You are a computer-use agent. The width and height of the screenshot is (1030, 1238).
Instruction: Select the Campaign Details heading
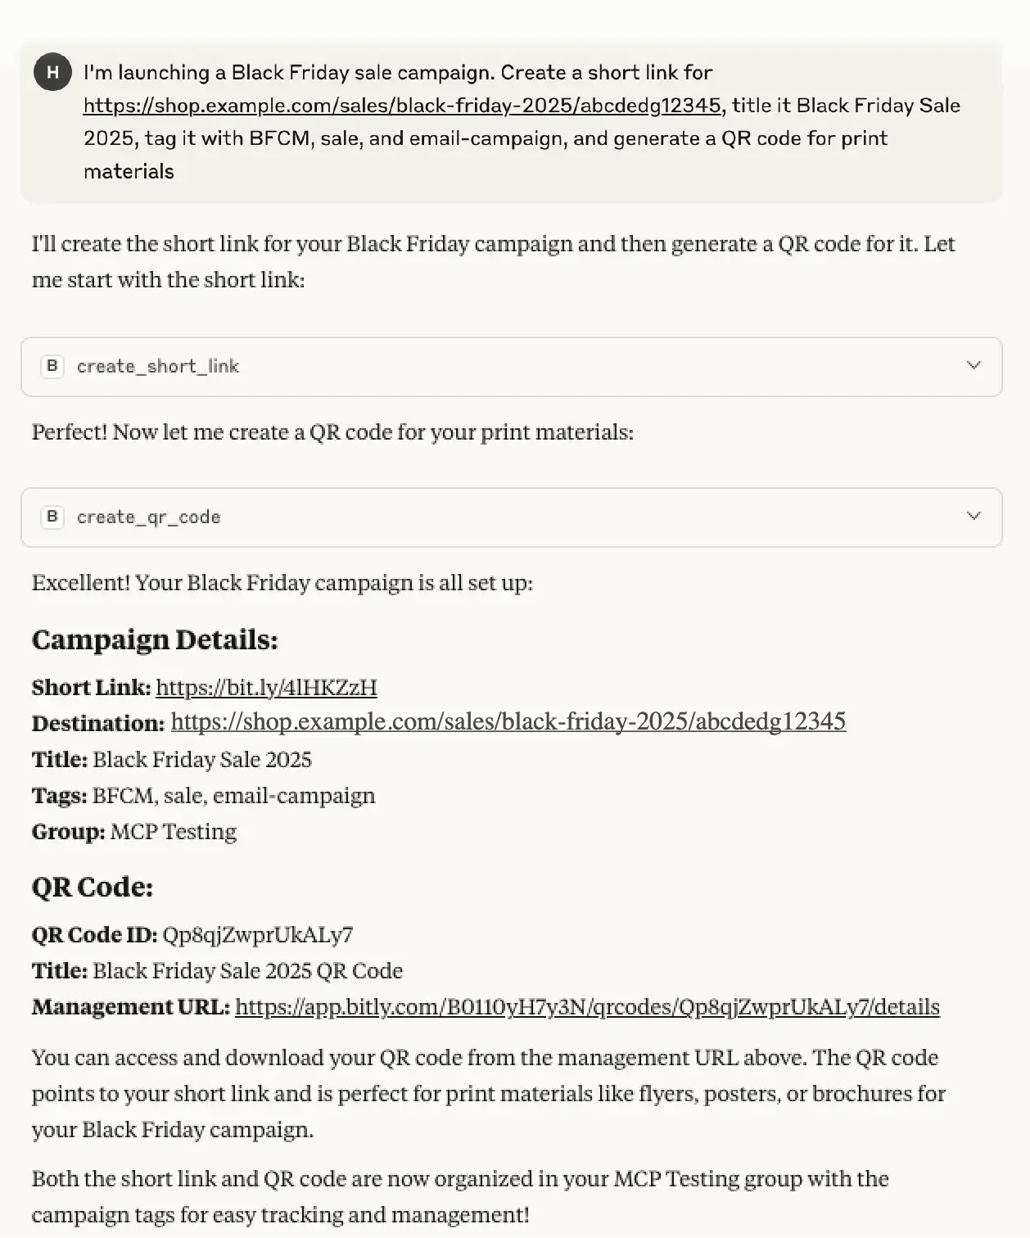(x=155, y=639)
